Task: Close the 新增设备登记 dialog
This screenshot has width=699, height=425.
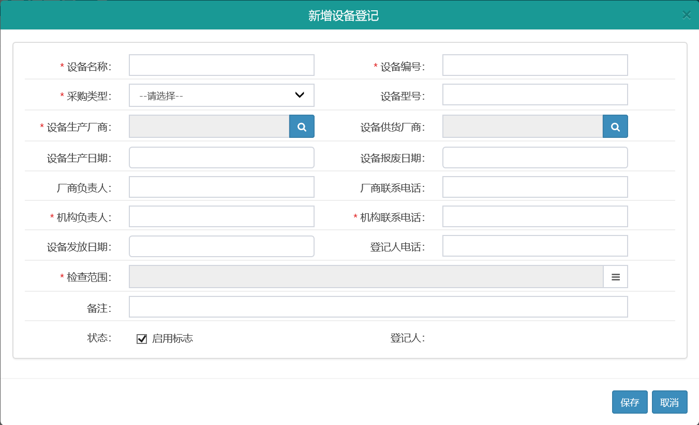Action: click(x=686, y=15)
